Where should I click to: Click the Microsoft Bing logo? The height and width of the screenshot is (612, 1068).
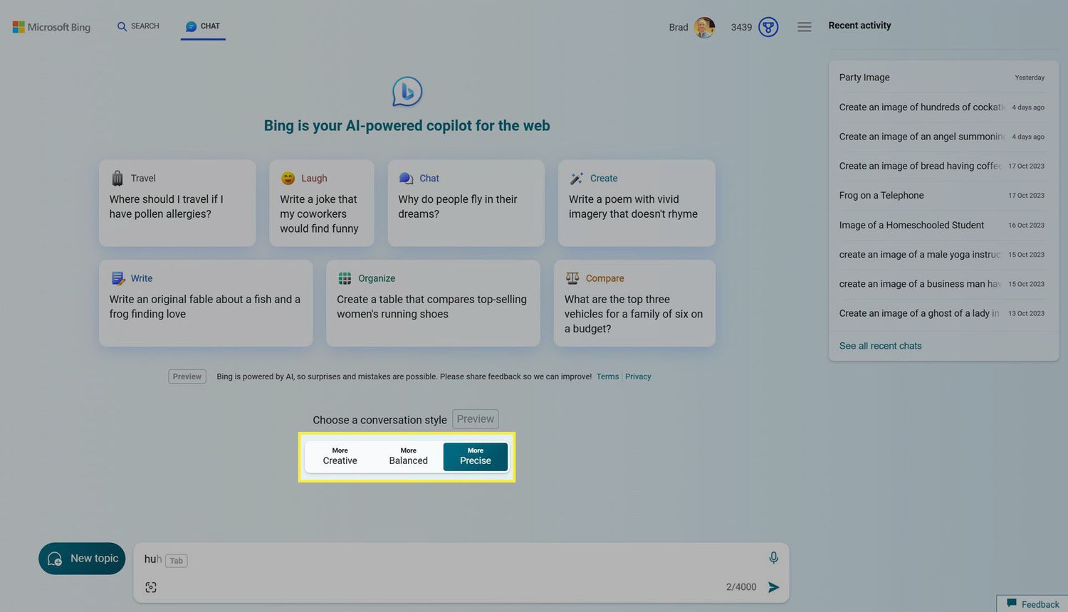click(51, 27)
